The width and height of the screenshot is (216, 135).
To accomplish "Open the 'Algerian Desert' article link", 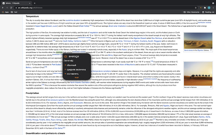I will tap(139, 38).
